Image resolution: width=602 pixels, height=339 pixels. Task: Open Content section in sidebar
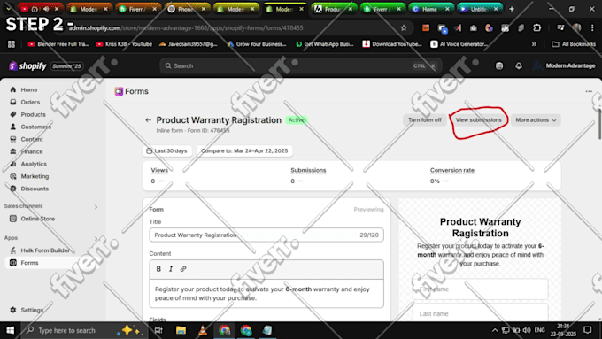click(x=32, y=139)
